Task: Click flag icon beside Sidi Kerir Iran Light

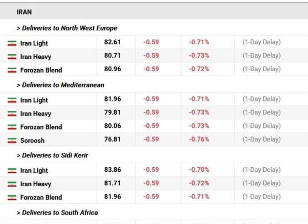Action: tap(12, 170)
